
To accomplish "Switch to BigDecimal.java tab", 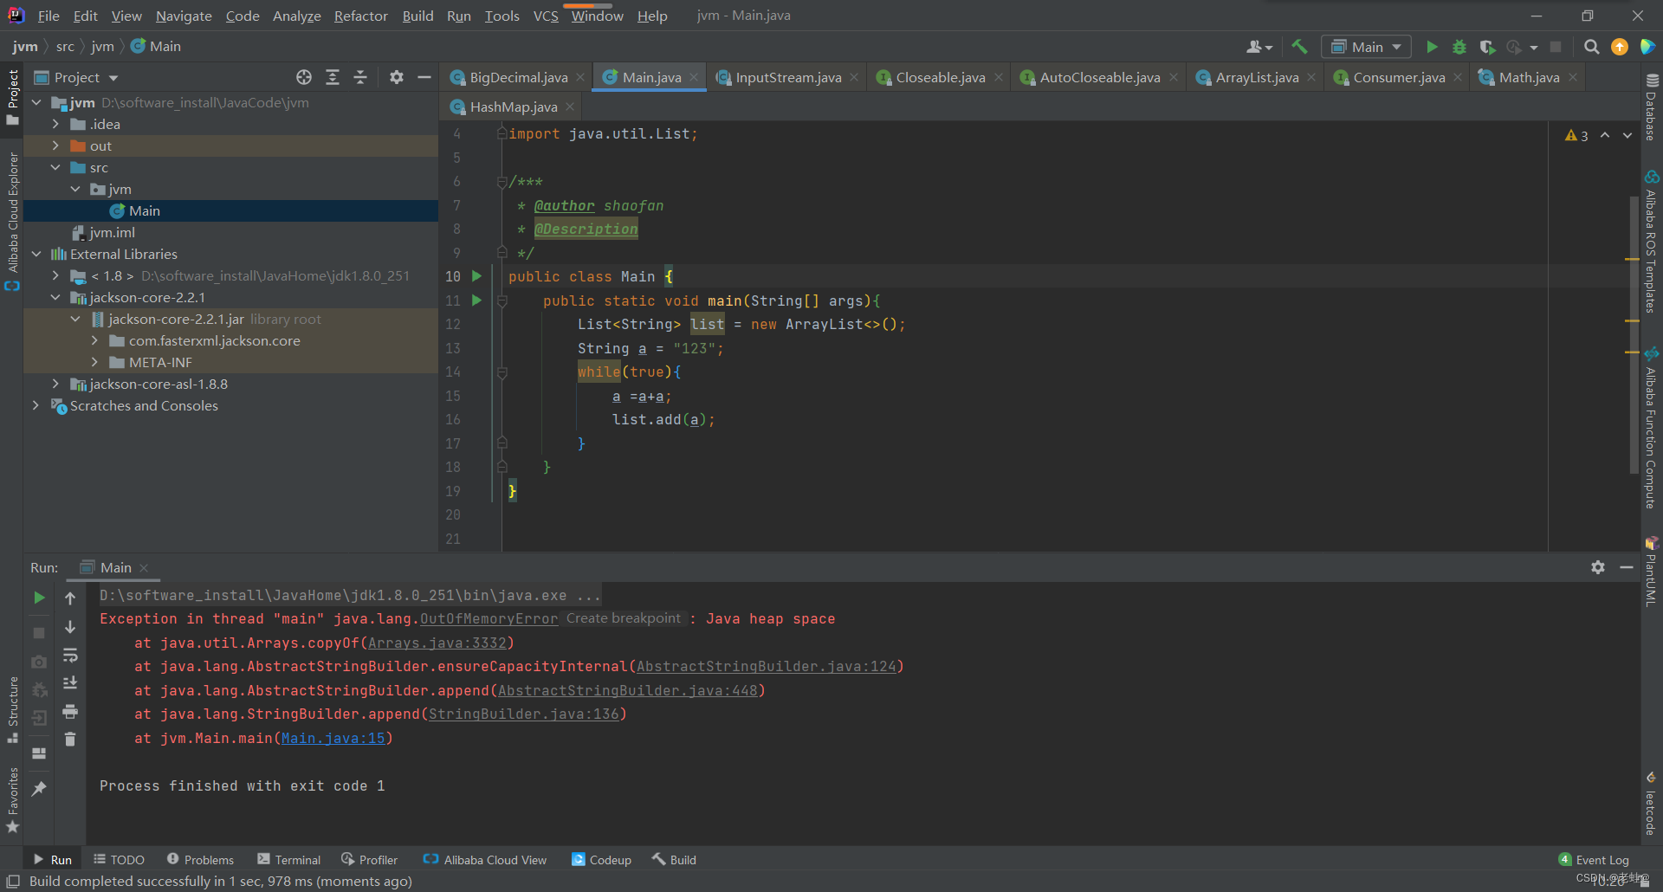I will click(x=518, y=77).
